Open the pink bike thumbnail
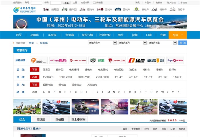 click(115, 107)
